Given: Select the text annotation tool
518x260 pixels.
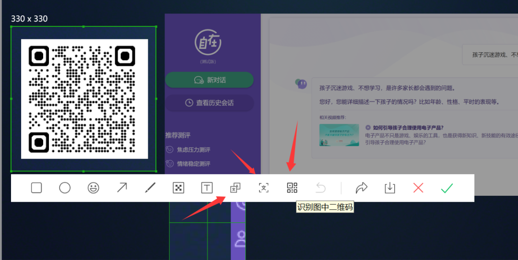Looking at the screenshot, I should pos(207,188).
